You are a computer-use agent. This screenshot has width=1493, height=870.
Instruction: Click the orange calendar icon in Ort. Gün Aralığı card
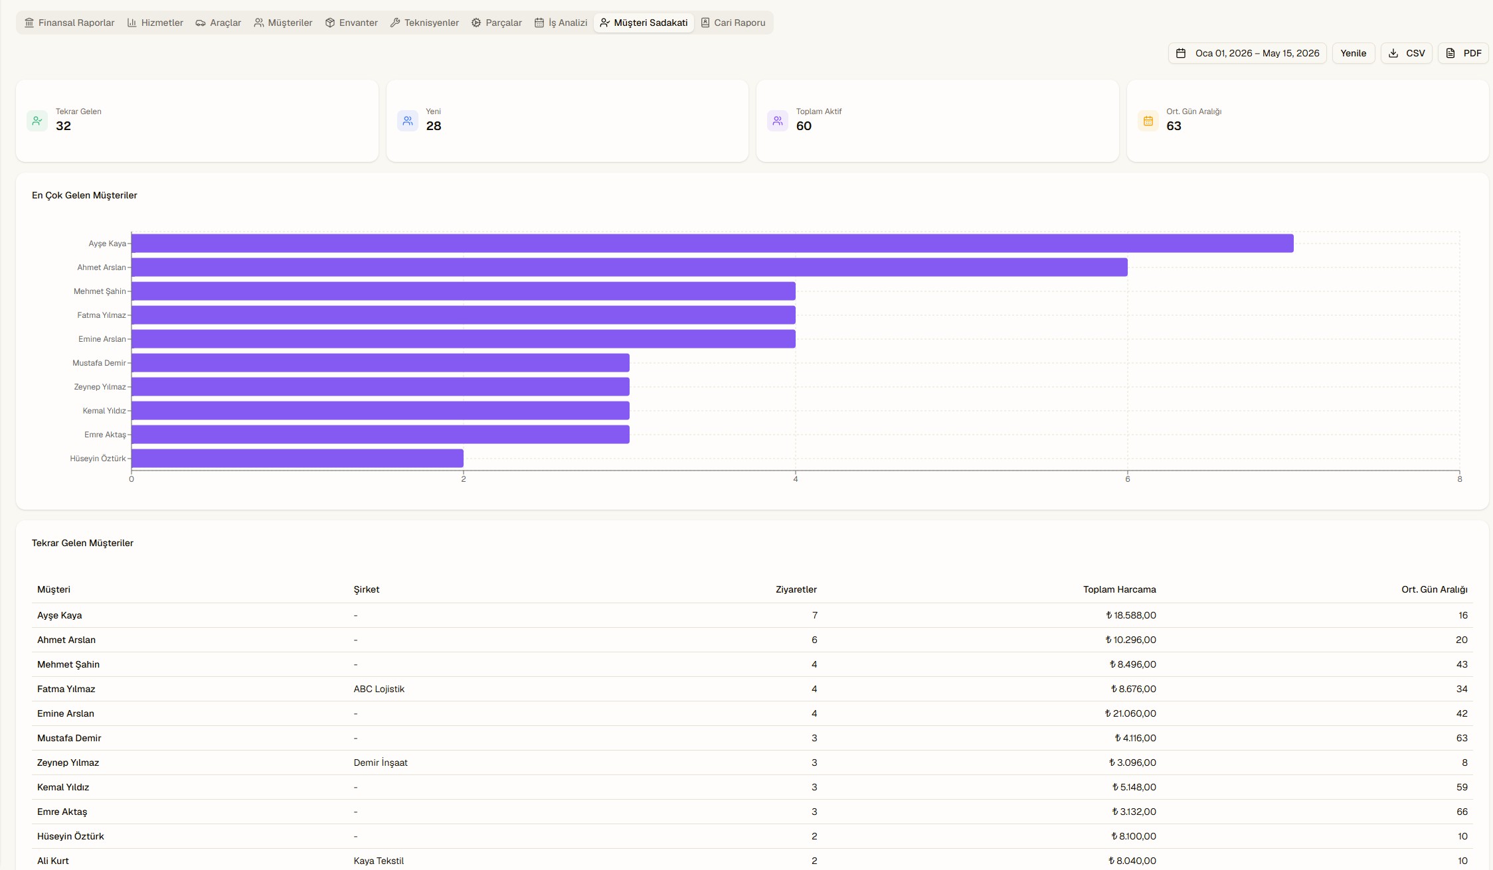coord(1148,121)
